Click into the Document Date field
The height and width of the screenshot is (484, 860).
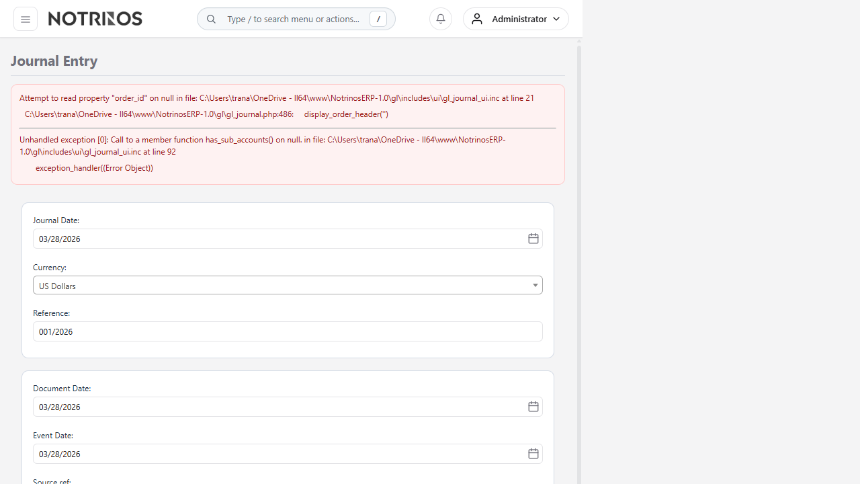275,407
